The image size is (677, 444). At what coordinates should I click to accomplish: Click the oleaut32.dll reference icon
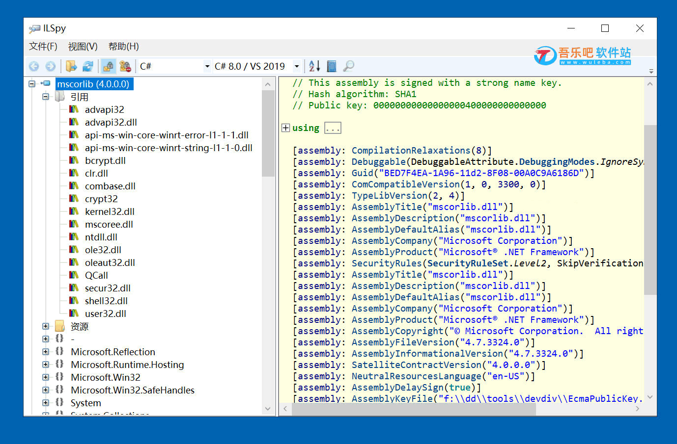[x=74, y=262]
